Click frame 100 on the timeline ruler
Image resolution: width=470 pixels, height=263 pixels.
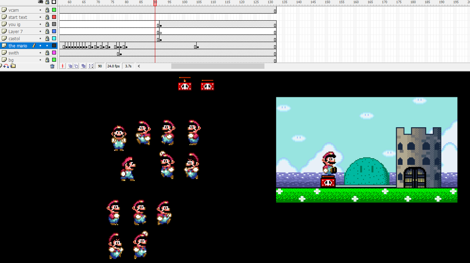pos(184,2)
